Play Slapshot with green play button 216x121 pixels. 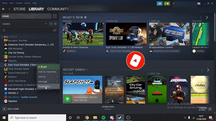pyautogui.click(x=67, y=99)
